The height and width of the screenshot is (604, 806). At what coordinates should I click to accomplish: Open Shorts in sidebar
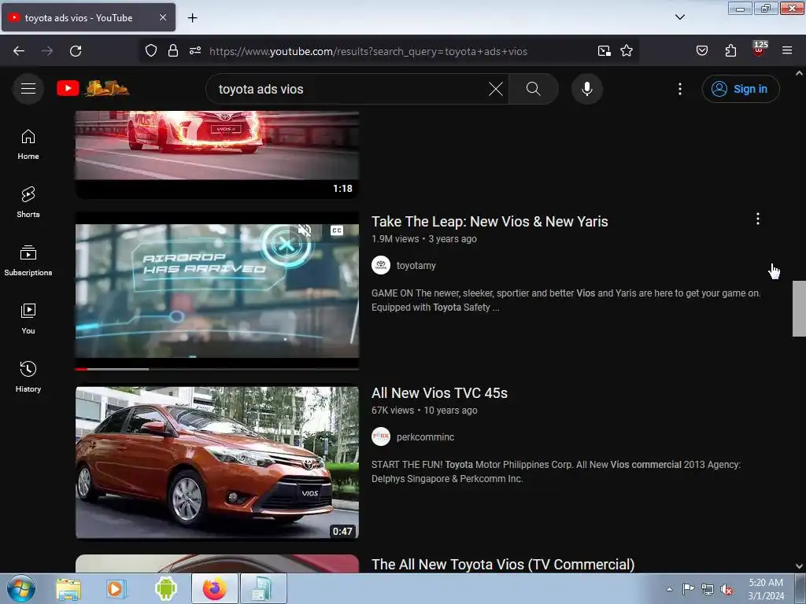coord(28,203)
